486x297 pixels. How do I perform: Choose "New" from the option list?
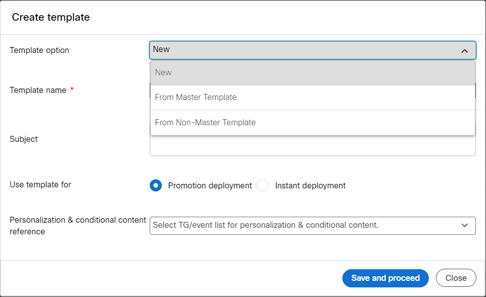[313, 72]
